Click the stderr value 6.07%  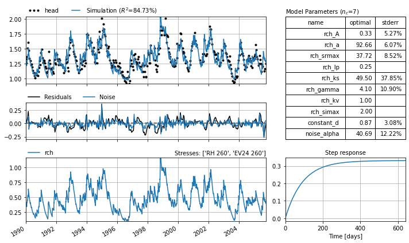393,45
